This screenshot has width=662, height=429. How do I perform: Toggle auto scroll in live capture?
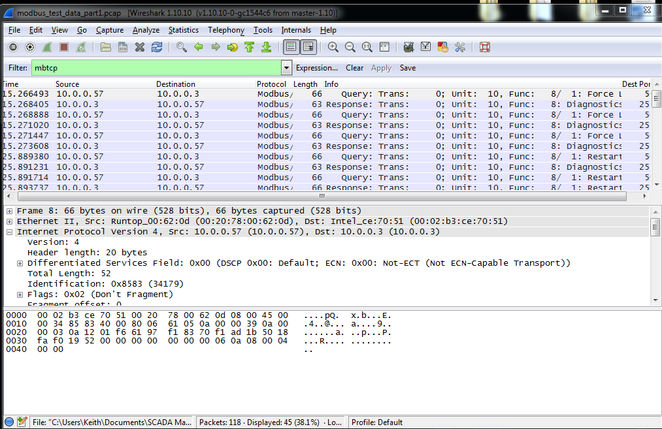click(308, 47)
